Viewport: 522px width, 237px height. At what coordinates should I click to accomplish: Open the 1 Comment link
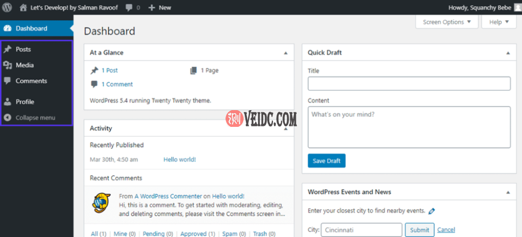(x=117, y=84)
